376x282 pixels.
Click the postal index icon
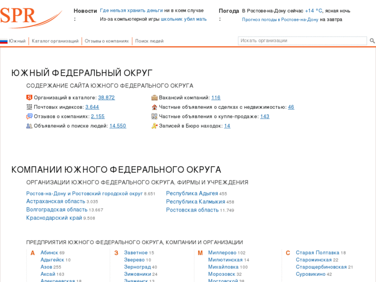pyautogui.click(x=29, y=107)
